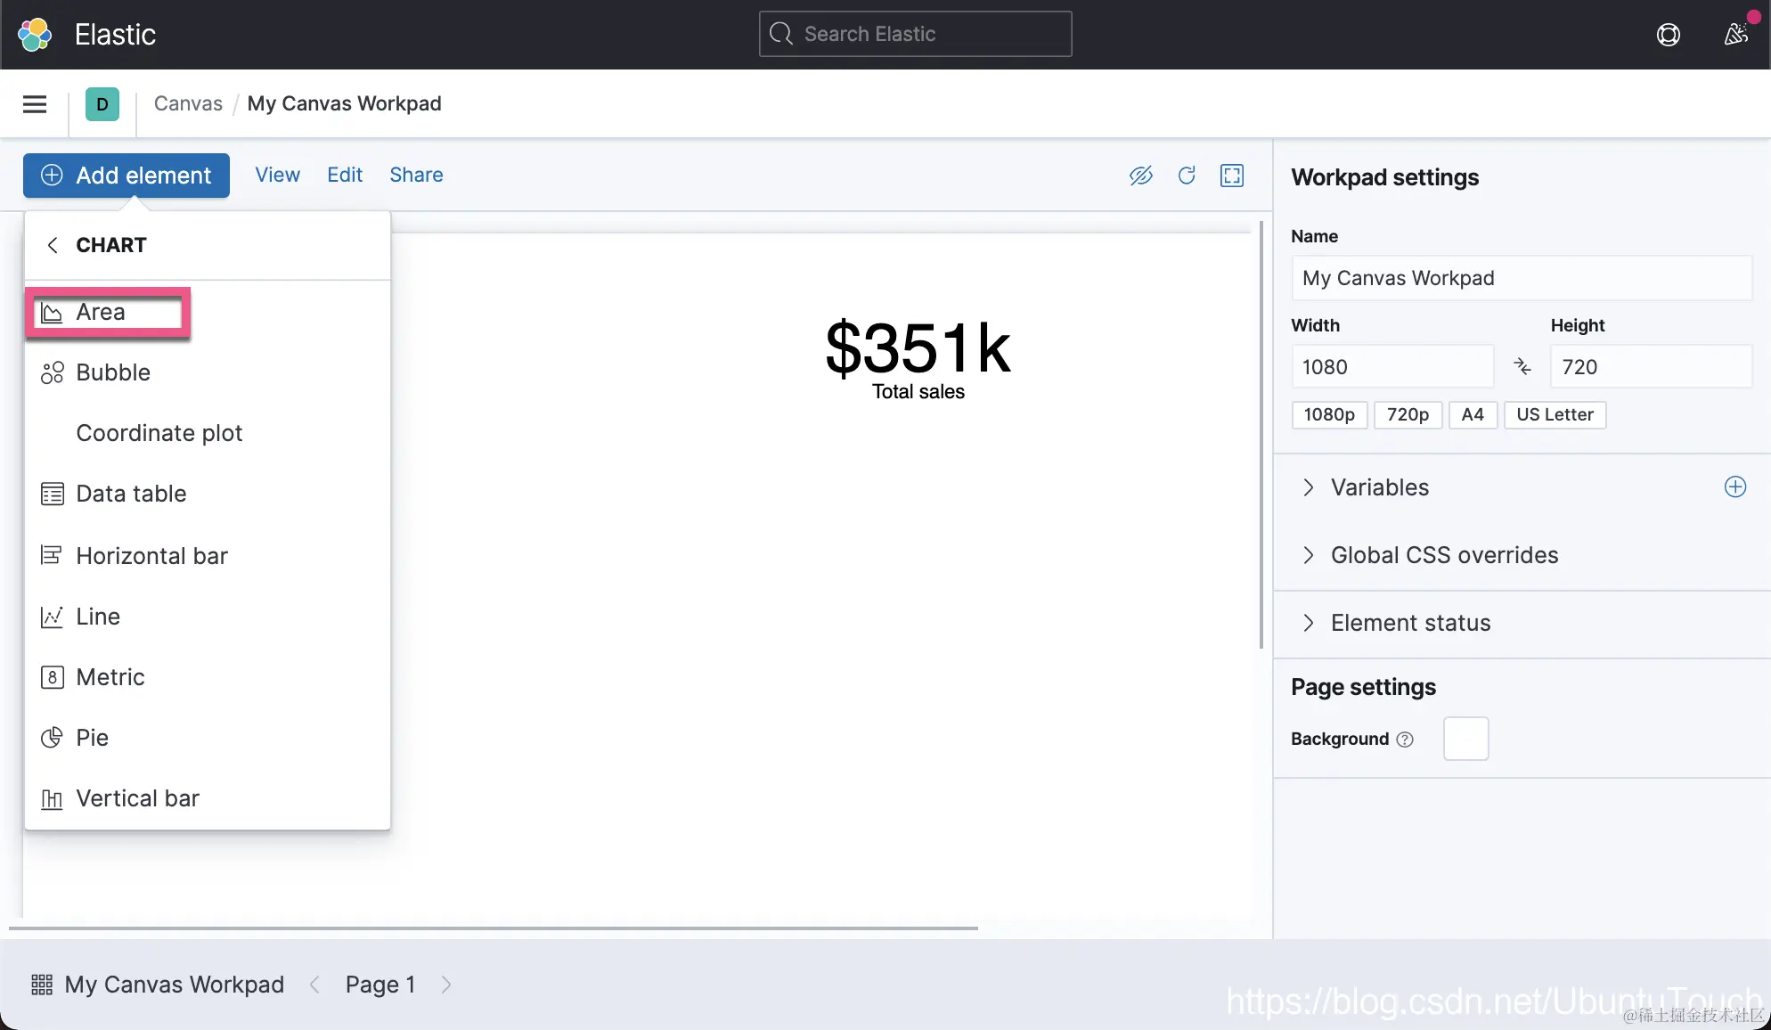Click the refresh data icon
This screenshot has height=1030, width=1771.
pyautogui.click(x=1186, y=176)
